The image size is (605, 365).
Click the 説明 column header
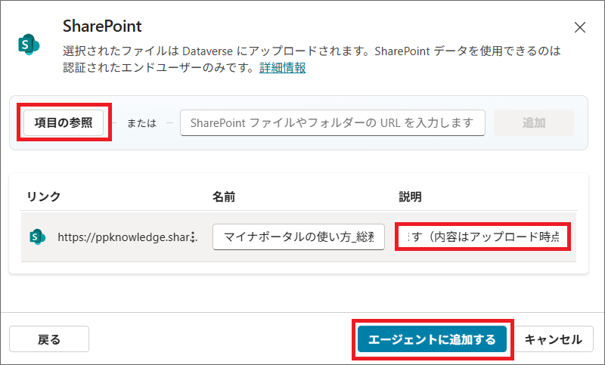click(x=410, y=196)
